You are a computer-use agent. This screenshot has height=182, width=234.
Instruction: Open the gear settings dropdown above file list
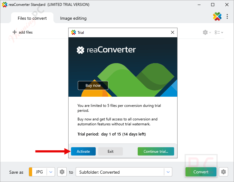pyautogui.click(x=207, y=32)
